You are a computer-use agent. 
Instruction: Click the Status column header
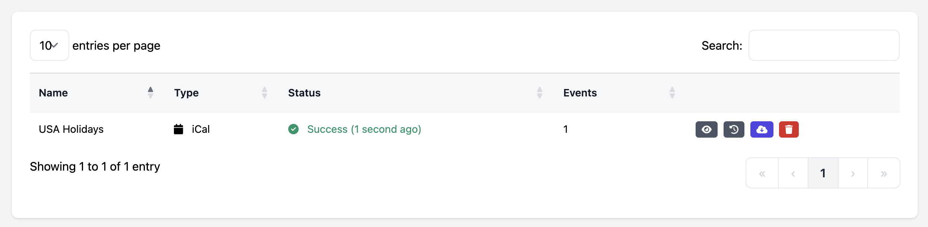point(304,93)
